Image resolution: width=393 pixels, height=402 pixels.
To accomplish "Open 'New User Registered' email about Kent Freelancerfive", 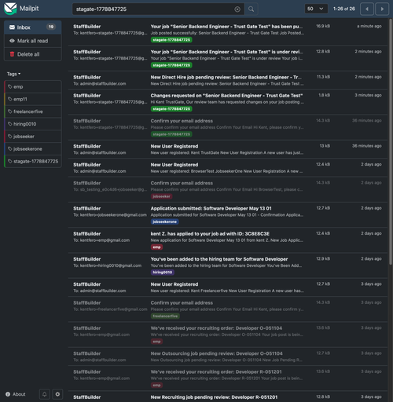I will pos(227,287).
